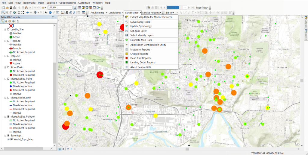Open the Measure tool
This screenshot has width=308, height=155.
click(62, 13)
